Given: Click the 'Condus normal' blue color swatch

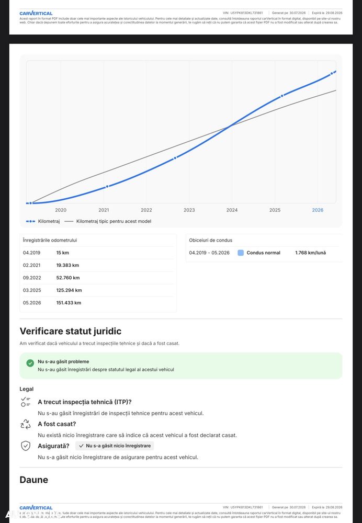Looking at the screenshot, I should coord(241,253).
